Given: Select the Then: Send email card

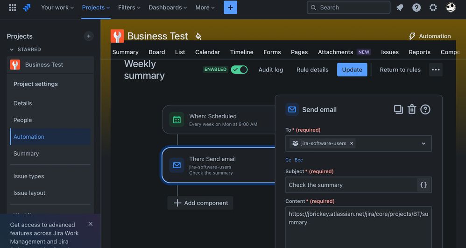Looking at the screenshot, I should click(x=219, y=165).
